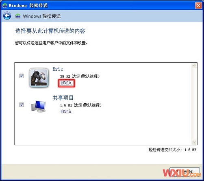The height and width of the screenshot is (181, 204).
Task: Click the Windows 轻松传送 title bar text
Action: click(x=28, y=5)
